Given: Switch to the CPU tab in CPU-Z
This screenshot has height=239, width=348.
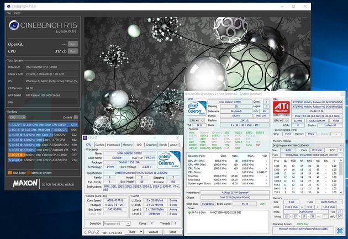Looking at the screenshot, I should 88,145.
